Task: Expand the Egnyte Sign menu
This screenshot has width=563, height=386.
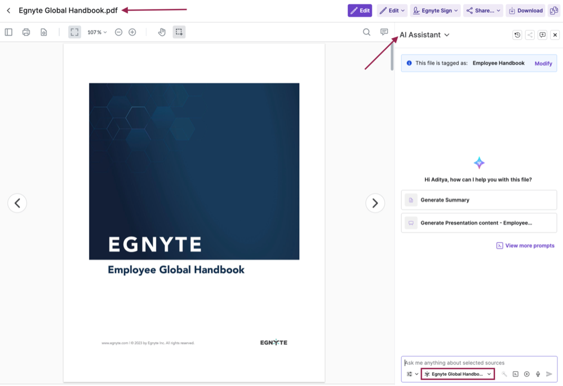Action: tap(435, 11)
